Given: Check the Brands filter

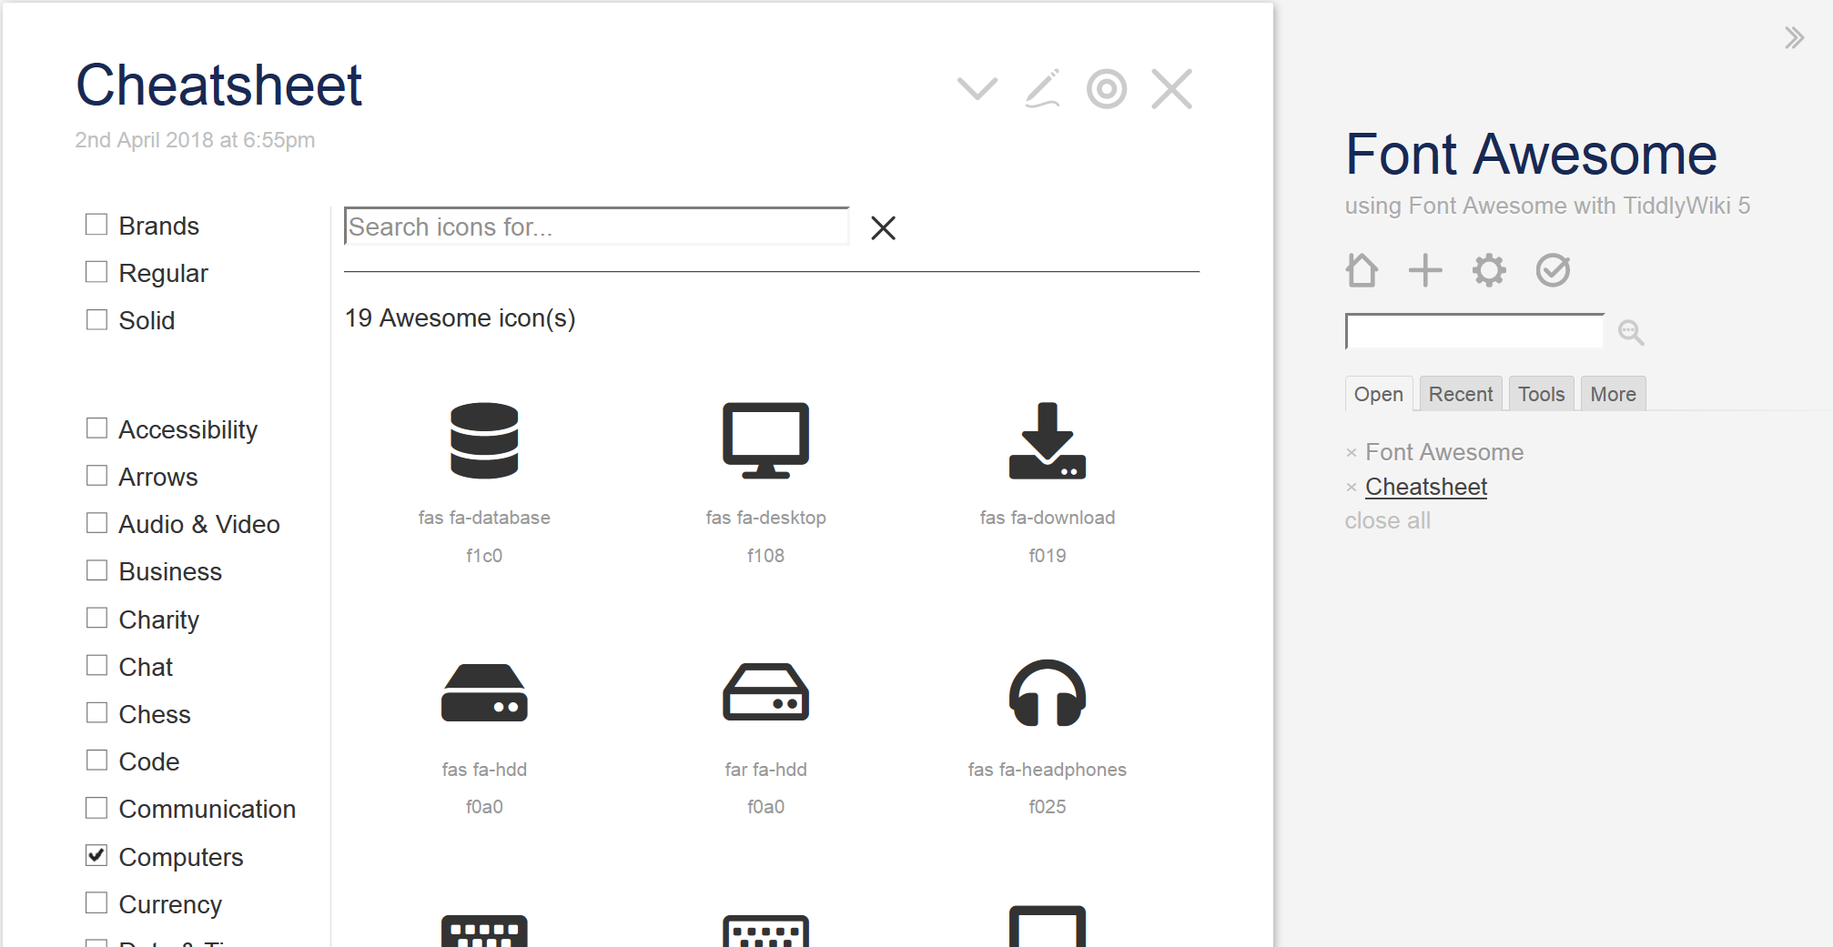Looking at the screenshot, I should coord(96,223).
